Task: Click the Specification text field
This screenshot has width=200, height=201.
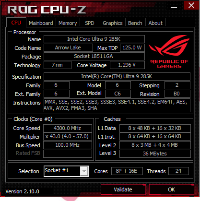Action: pyautogui.click(x=117, y=76)
